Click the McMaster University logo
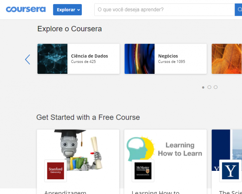Viewport: 242px width, 194px height. click(143, 171)
